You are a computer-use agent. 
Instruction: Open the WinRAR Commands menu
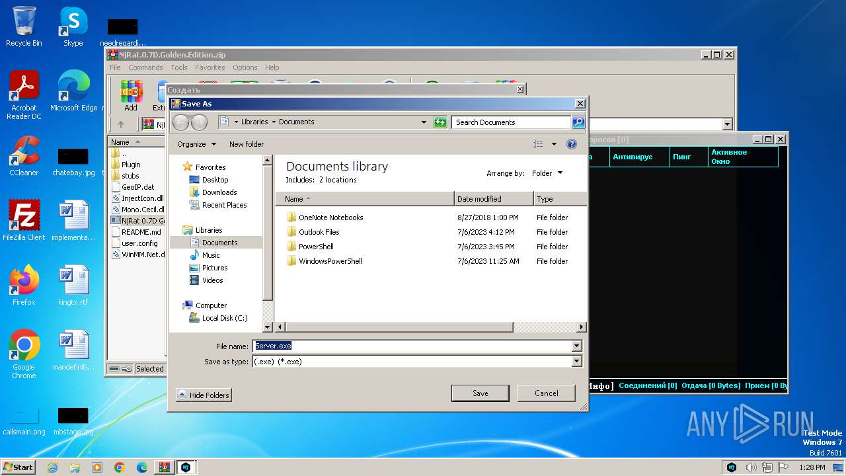pos(145,67)
